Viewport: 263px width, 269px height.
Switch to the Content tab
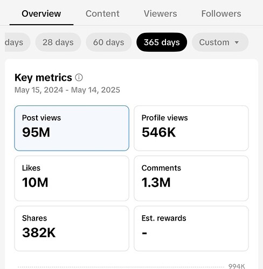(102, 13)
